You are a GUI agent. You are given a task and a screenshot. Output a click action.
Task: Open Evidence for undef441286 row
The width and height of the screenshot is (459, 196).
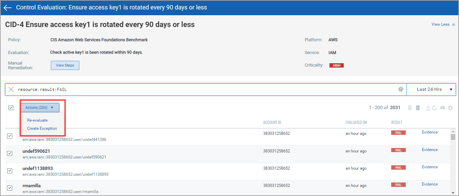(x=430, y=132)
